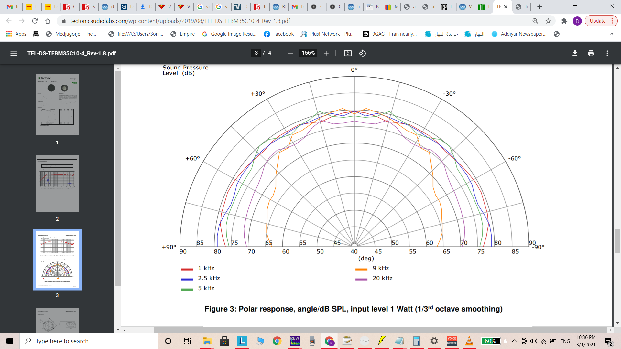
Task: Open the notification action center
Action: click(609, 341)
